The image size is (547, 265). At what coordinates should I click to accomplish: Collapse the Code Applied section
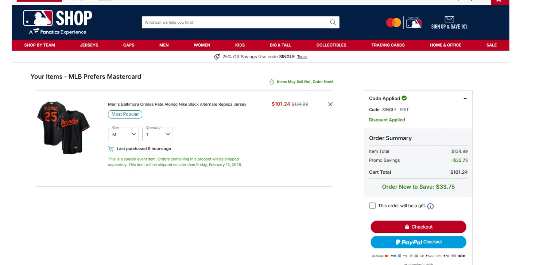pyautogui.click(x=465, y=99)
